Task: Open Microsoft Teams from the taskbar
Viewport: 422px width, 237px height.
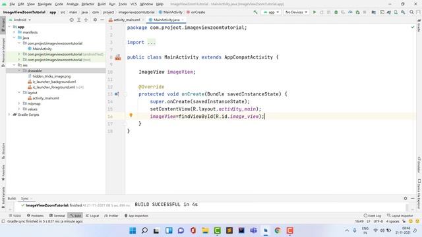Action: click(253, 230)
